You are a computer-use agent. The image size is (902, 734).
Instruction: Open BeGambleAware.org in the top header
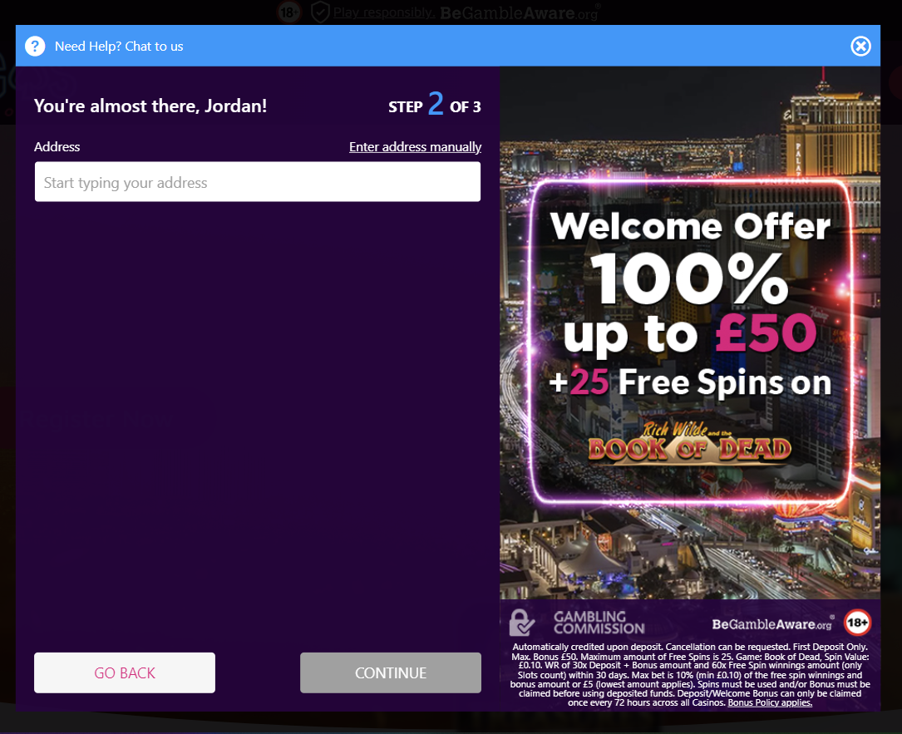pos(520,12)
